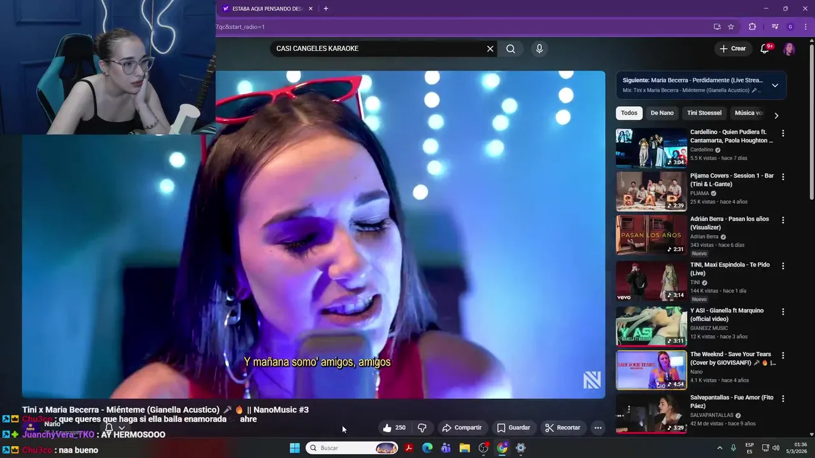
Task: Open options for Cardellino Quien Pudiera video
Action: [783, 134]
